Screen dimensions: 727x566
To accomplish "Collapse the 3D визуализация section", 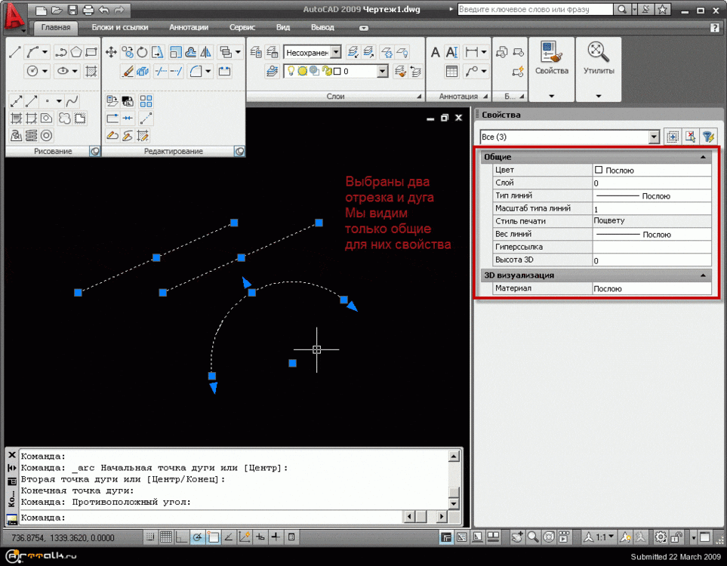I will [703, 275].
